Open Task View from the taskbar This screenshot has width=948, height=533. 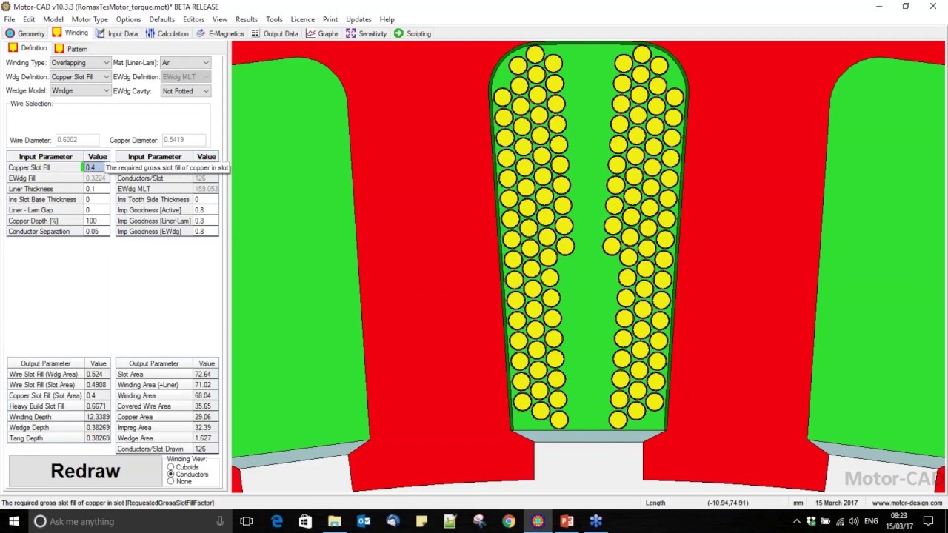[247, 521]
